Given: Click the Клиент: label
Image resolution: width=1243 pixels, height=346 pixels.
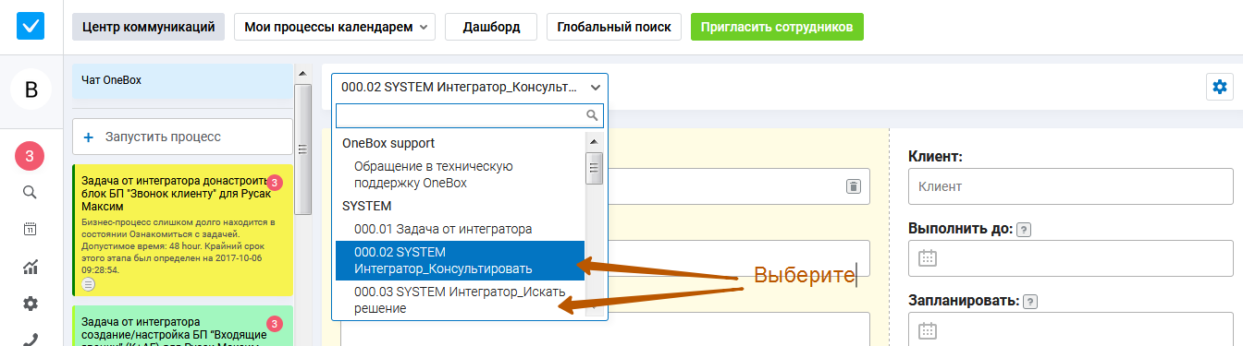Looking at the screenshot, I should coord(936,157).
